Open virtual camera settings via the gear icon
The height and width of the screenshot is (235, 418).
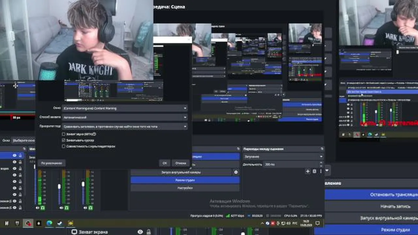pyautogui.click(x=236, y=172)
